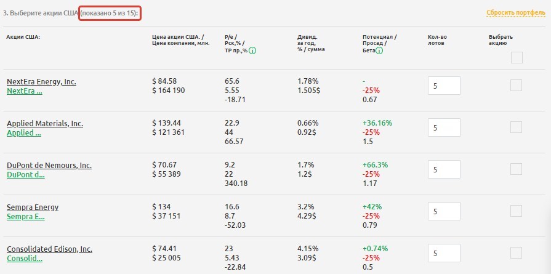
Task: Click the green 'NextEra ...' short link
Action: pyautogui.click(x=25, y=91)
